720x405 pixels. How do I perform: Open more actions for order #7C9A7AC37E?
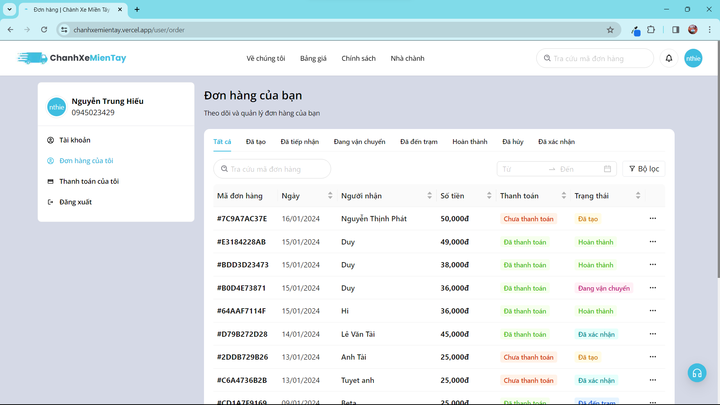click(x=652, y=218)
